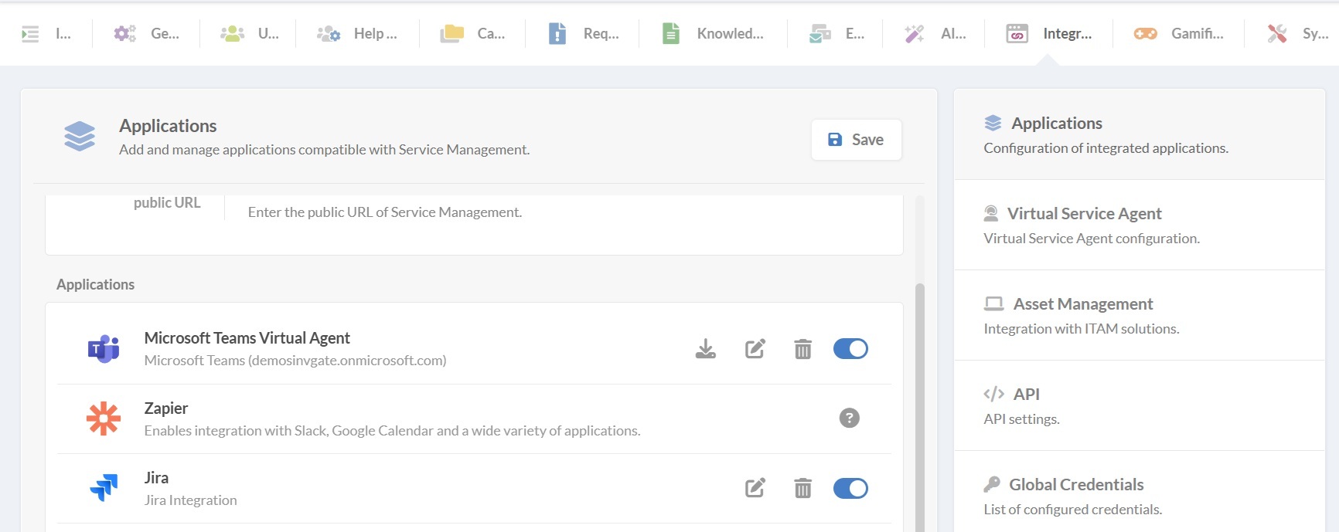Click the Global Credentials key icon
The image size is (1339, 532).
click(x=991, y=484)
